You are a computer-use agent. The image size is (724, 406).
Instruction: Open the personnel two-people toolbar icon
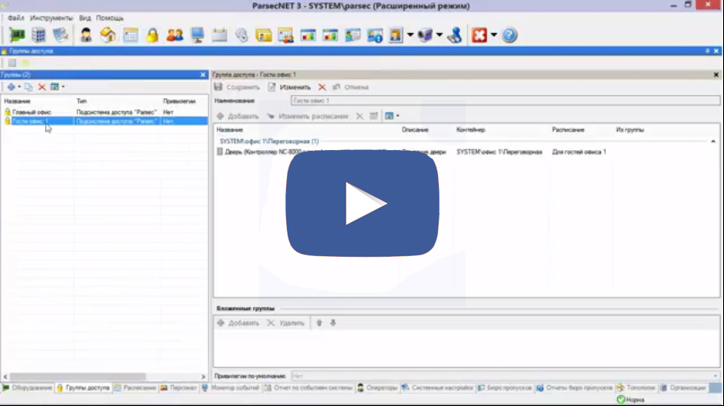[x=175, y=35]
